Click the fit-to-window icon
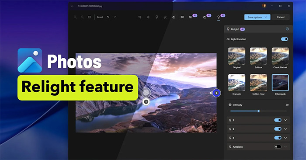 click(90, 17)
